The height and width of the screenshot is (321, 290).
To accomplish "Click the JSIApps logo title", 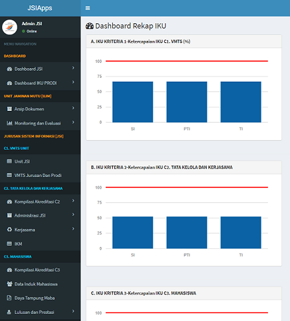I will (40, 8).
